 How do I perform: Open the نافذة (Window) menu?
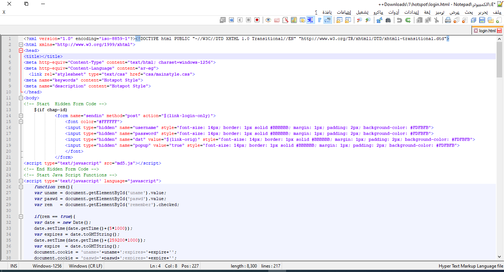[x=327, y=12]
